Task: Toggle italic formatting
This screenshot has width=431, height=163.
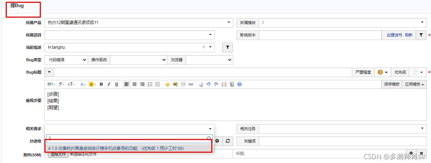Action: click(x=109, y=84)
